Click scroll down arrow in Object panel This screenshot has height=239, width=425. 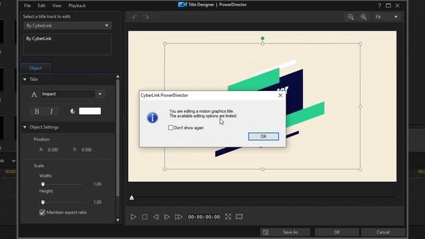(118, 220)
